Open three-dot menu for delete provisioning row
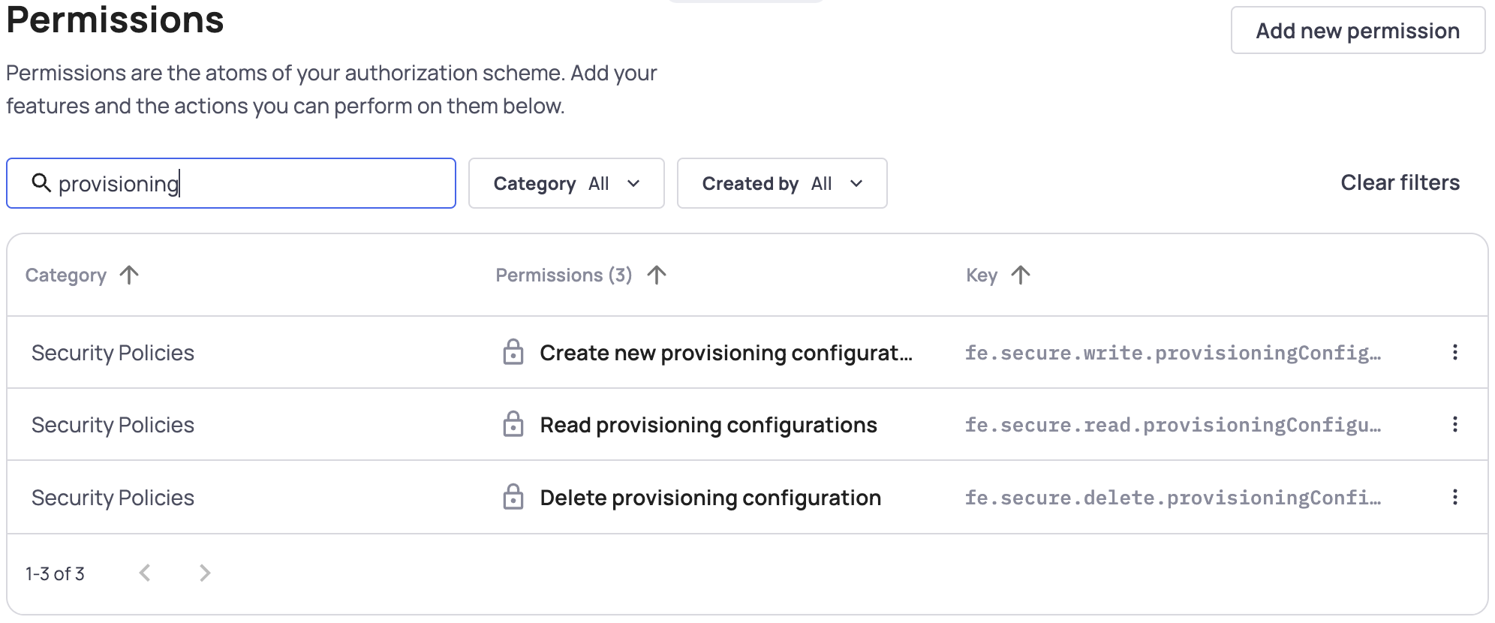 point(1454,497)
